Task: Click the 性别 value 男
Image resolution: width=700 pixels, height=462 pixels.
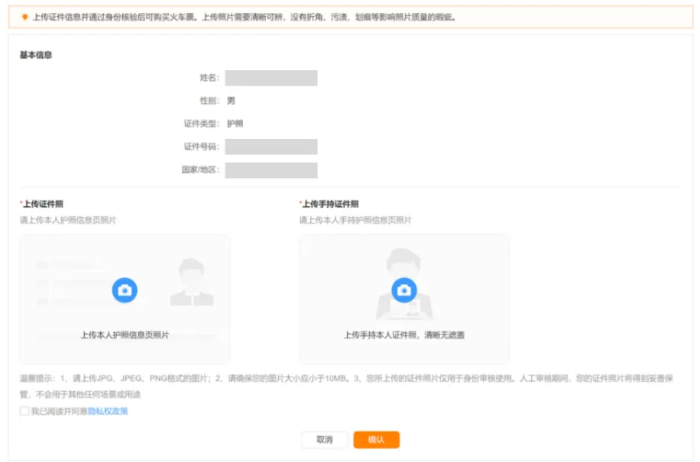Action: (231, 101)
